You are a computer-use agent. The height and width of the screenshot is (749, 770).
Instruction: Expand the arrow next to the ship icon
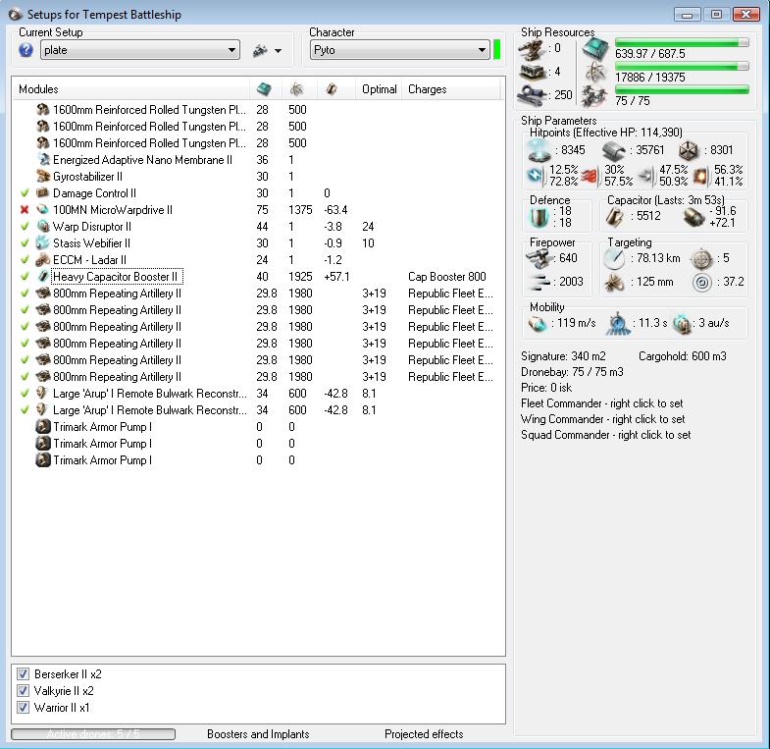[x=278, y=51]
